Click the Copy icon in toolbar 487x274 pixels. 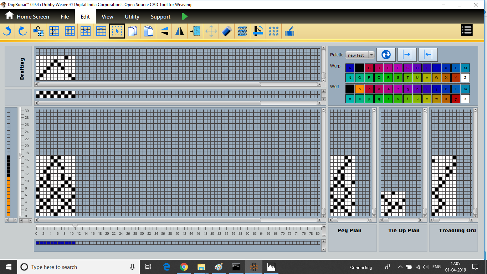click(132, 31)
